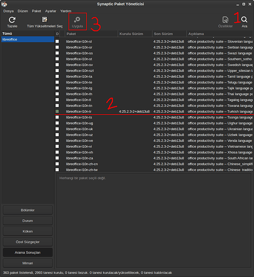Sort by Kurulu Sürüm column header
The image size is (254, 277).
point(135,34)
